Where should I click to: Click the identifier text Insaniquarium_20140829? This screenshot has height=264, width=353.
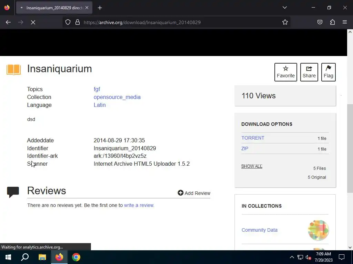pos(125,148)
